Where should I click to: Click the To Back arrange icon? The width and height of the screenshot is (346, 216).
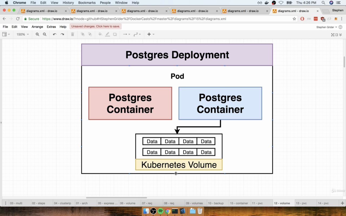[x=90, y=34]
